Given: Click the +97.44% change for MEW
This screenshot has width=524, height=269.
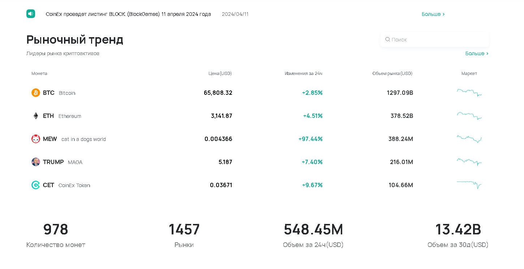Looking at the screenshot, I should coord(310,139).
